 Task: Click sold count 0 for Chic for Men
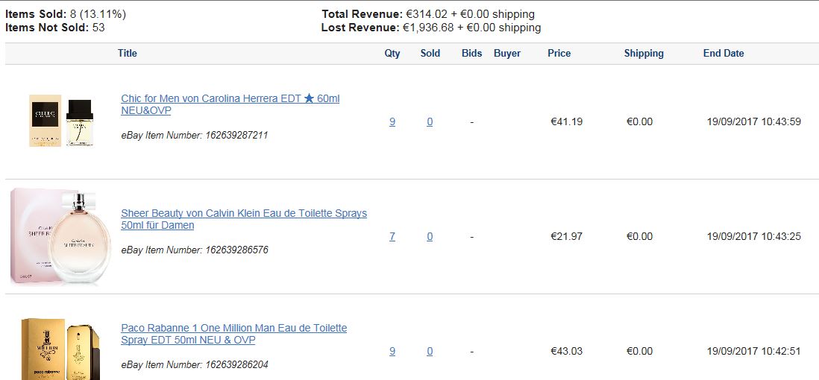tap(430, 121)
